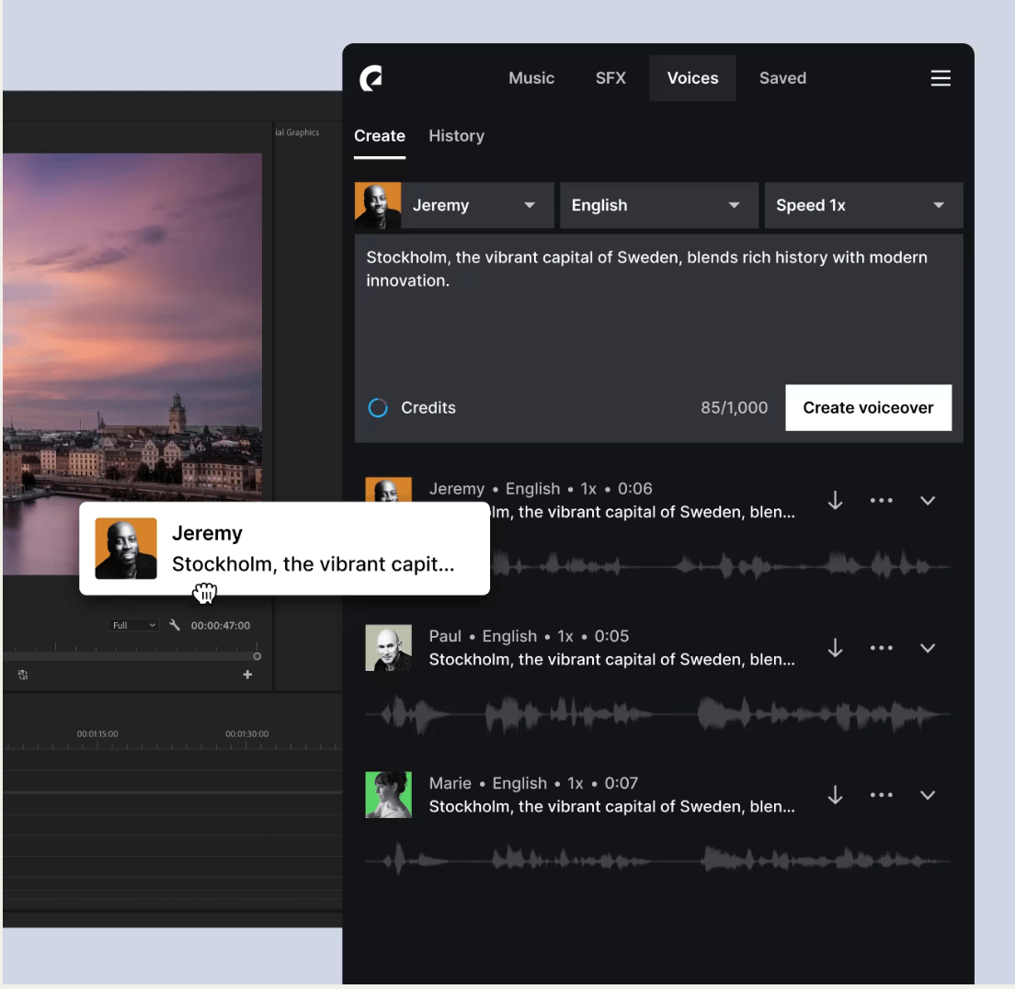Click the Essential Graphics panel tab in editor

(297, 132)
